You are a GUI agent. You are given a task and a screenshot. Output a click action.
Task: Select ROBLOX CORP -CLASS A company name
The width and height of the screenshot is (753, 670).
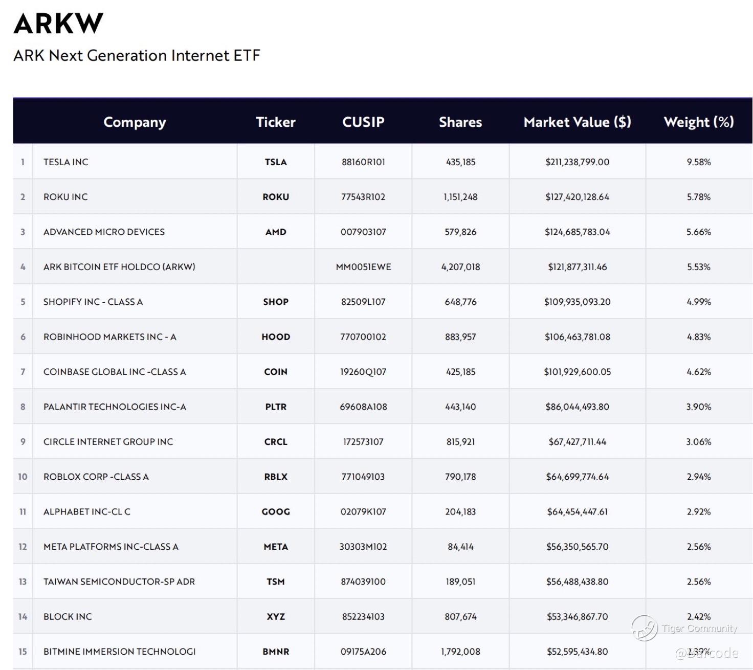(x=96, y=477)
